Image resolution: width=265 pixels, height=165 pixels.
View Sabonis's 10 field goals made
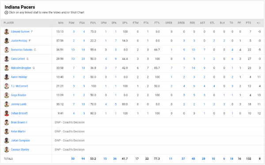(x=73, y=50)
